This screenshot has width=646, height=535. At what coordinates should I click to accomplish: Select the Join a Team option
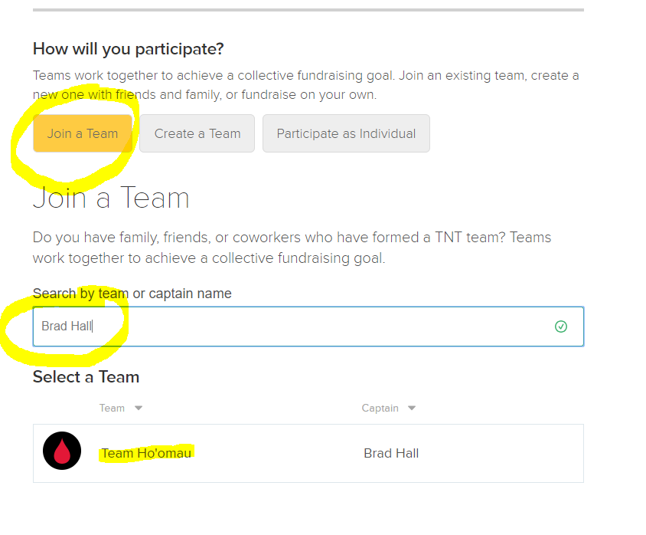click(x=83, y=133)
